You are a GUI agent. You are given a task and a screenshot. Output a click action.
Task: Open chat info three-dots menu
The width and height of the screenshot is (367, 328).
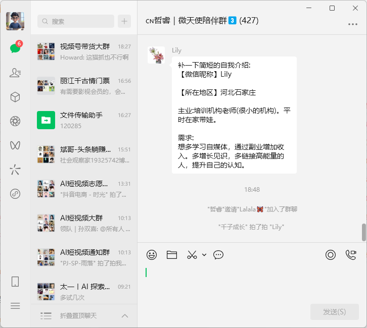[352, 24]
